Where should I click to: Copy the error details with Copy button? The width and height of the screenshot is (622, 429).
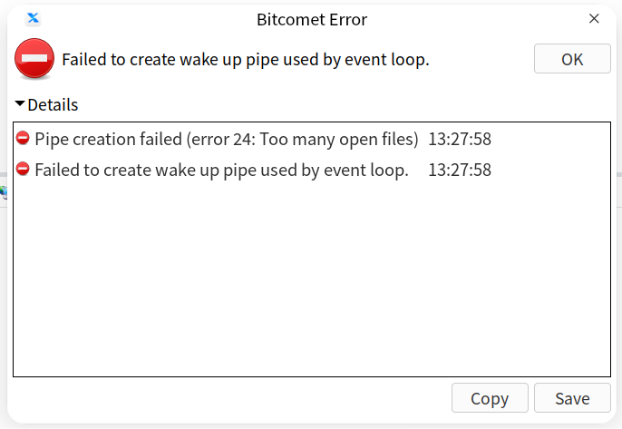[490, 398]
